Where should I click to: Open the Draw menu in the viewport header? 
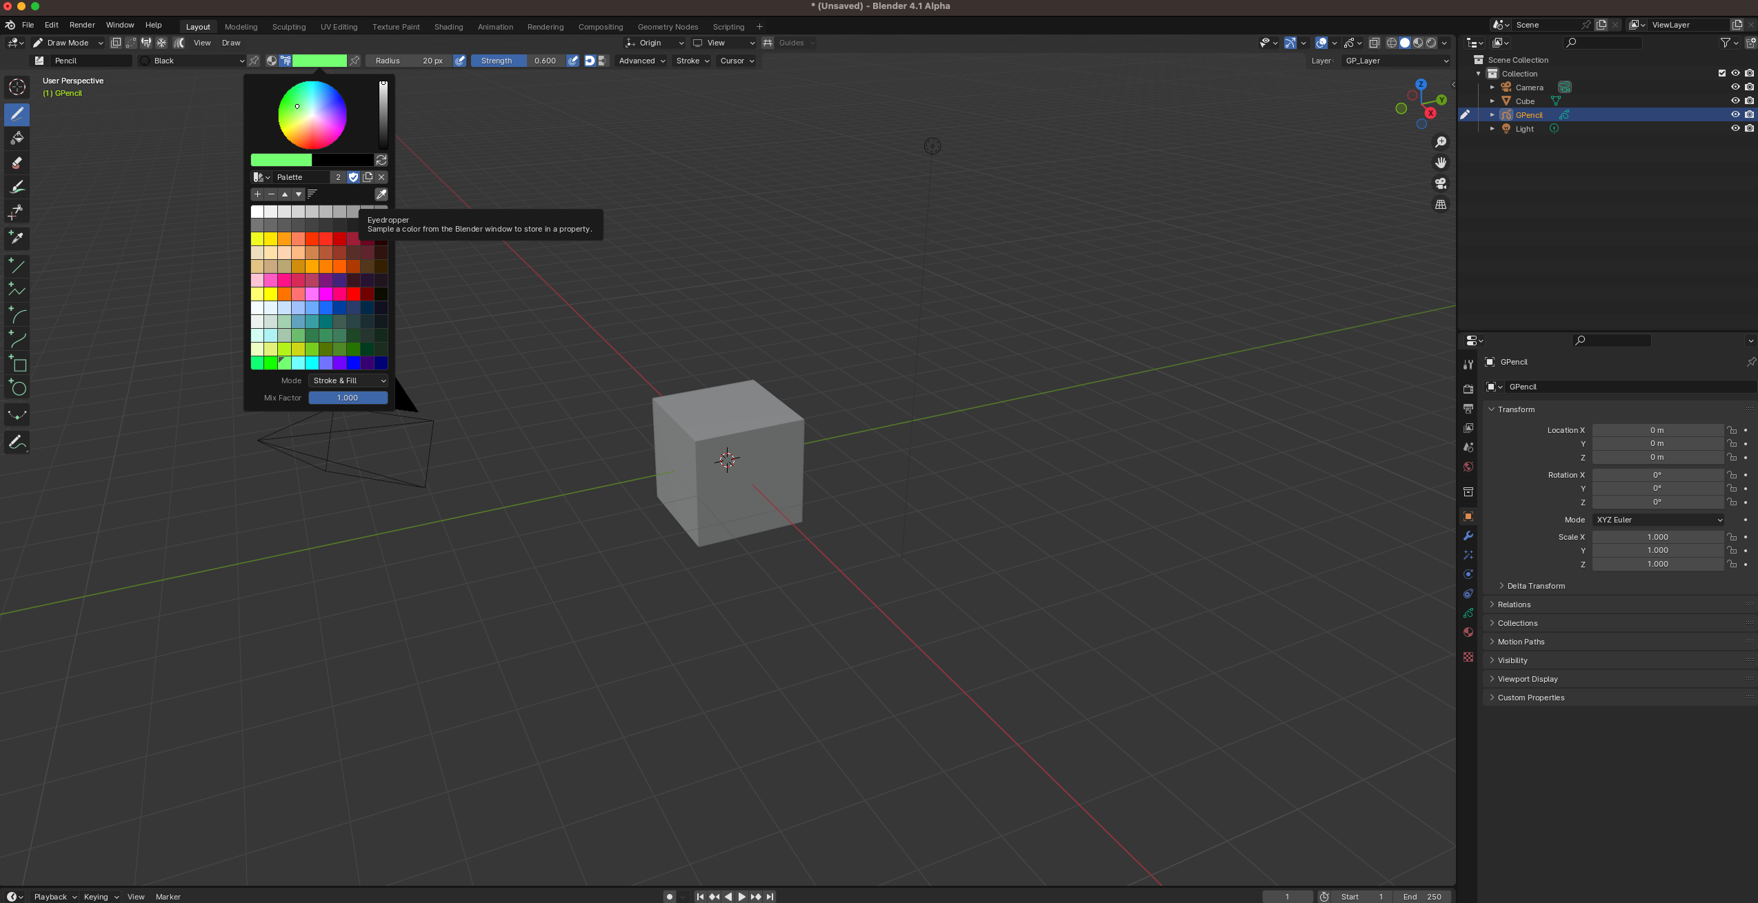click(x=231, y=43)
